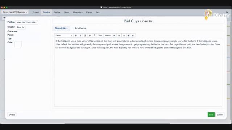Click the green Save button

click(x=211, y=114)
